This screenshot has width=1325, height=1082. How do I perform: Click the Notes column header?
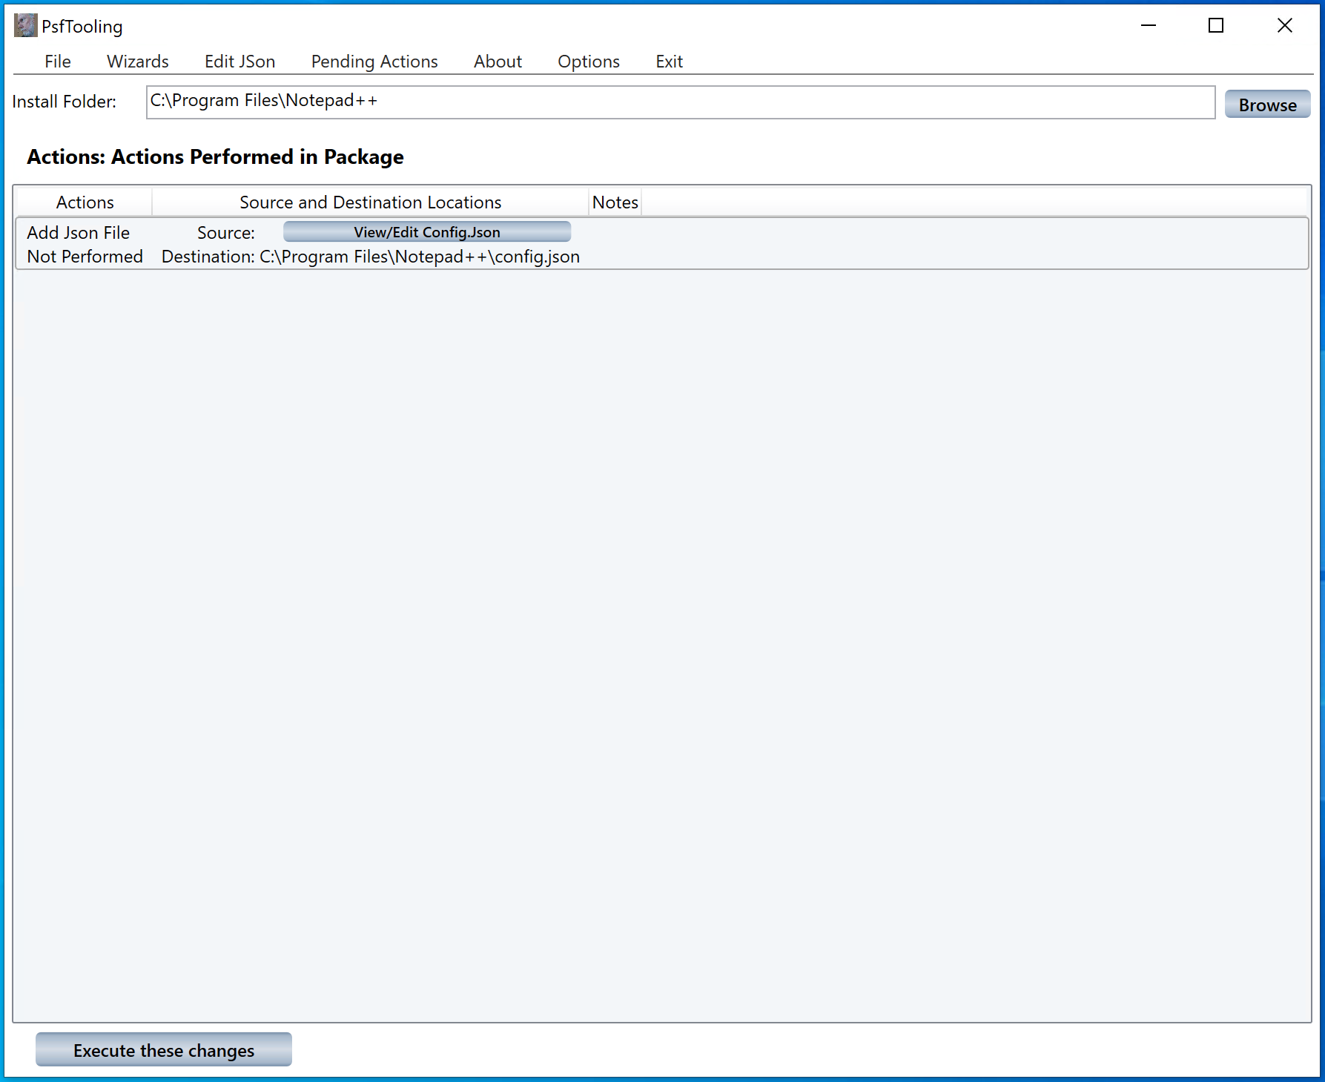615,202
